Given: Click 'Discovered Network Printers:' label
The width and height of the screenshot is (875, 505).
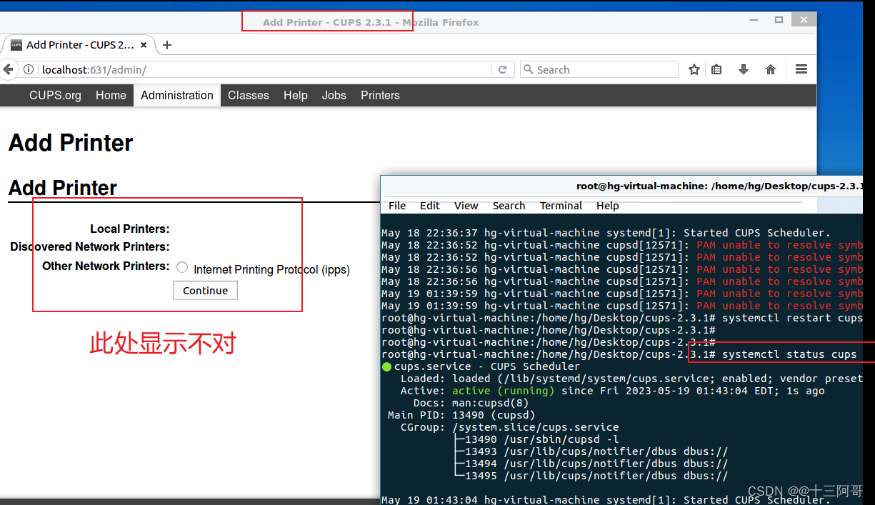Looking at the screenshot, I should (90, 246).
